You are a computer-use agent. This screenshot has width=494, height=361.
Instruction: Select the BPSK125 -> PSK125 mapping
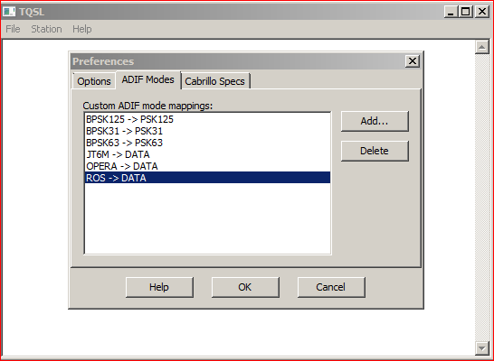point(207,119)
